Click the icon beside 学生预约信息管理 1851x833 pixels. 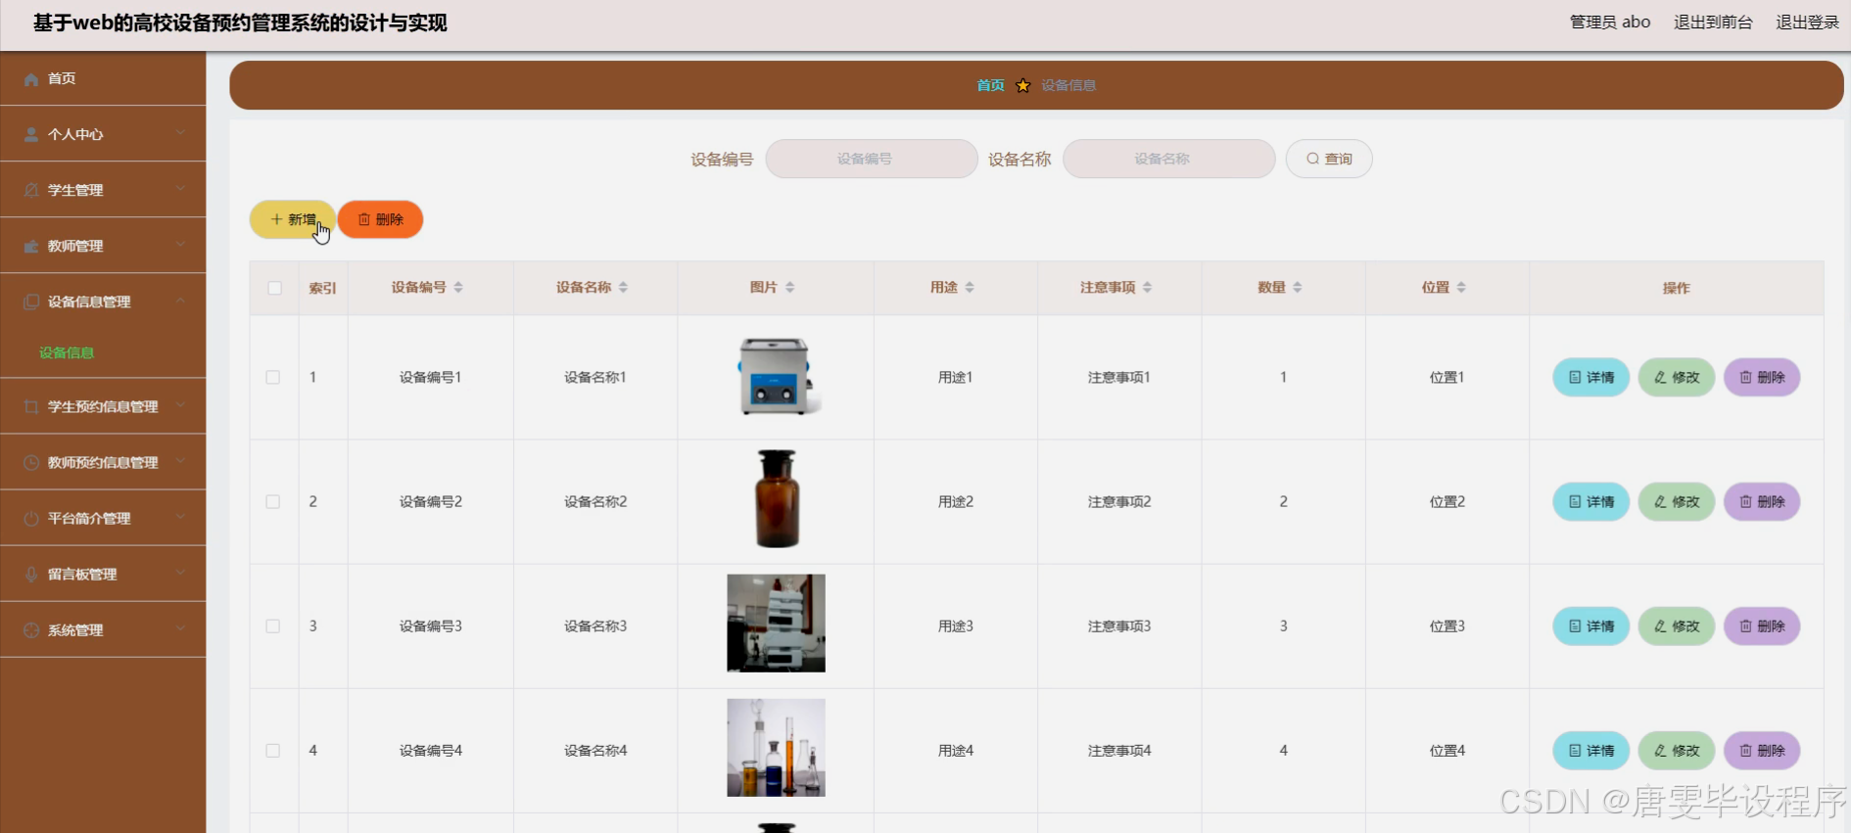[31, 406]
